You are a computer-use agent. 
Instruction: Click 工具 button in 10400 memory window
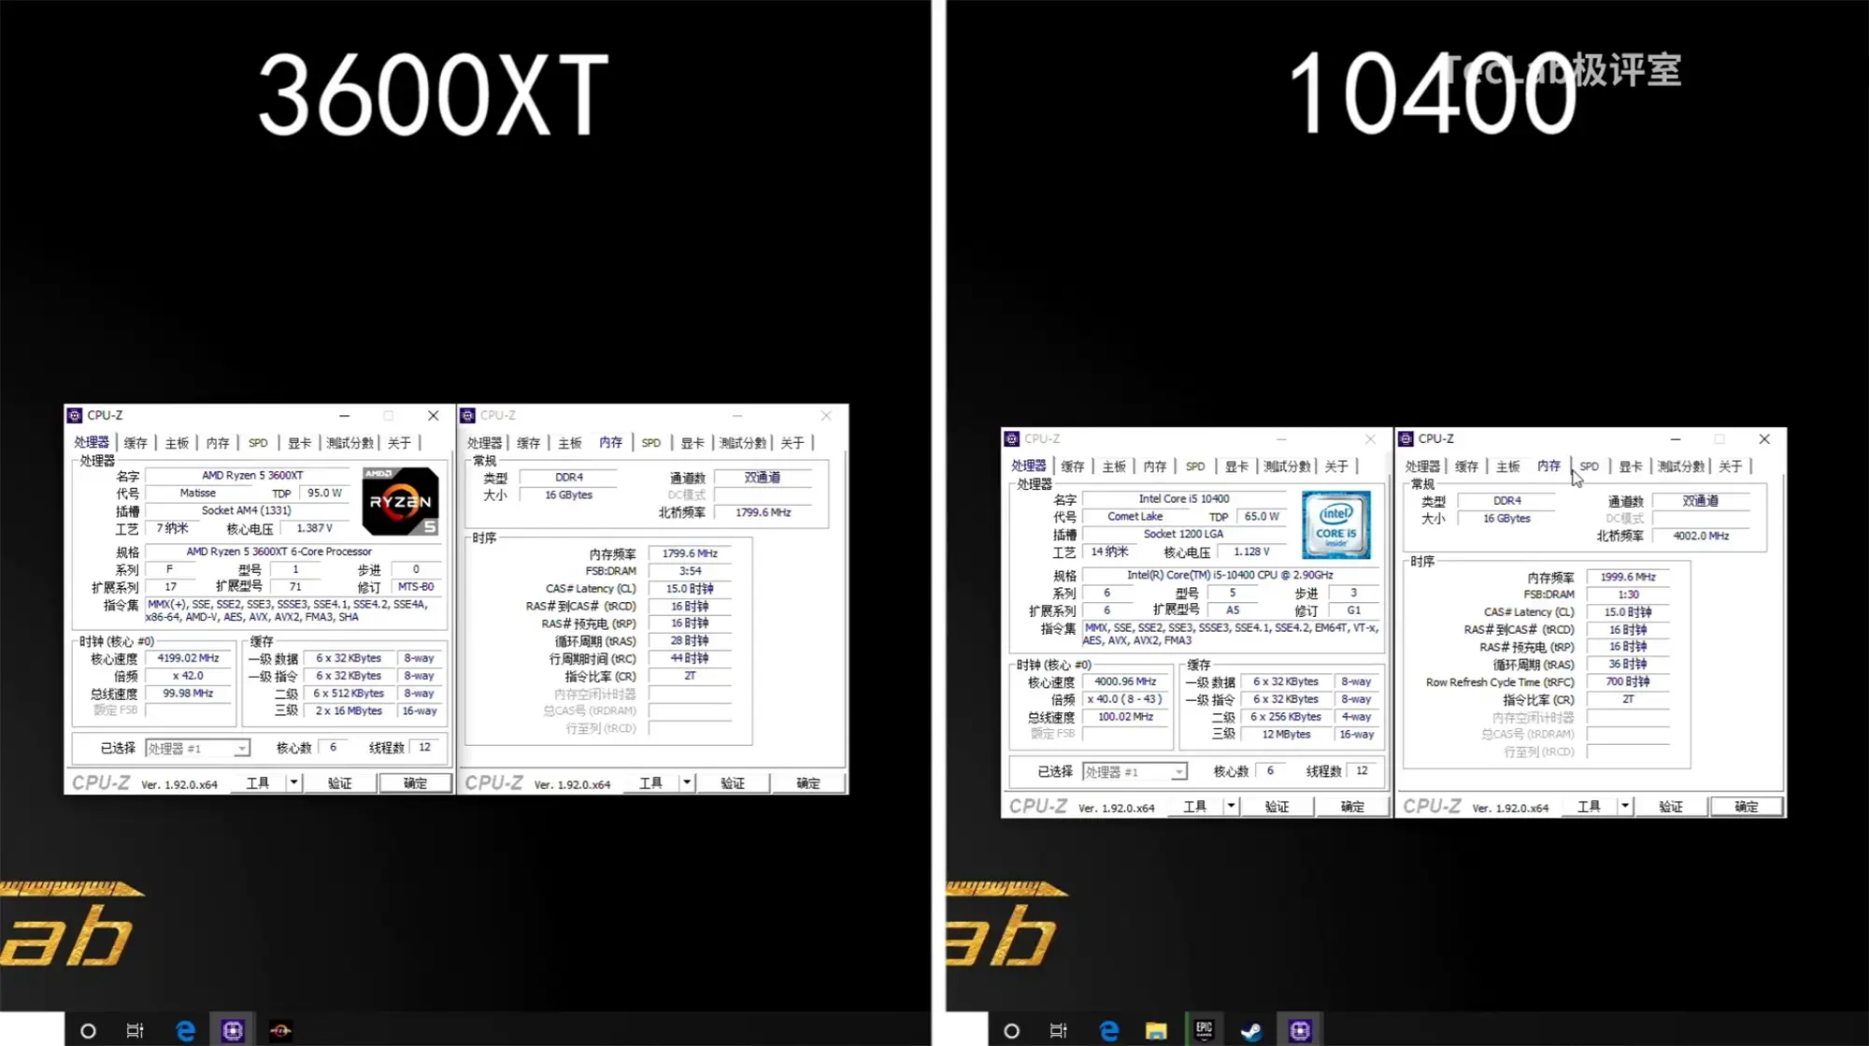click(1590, 806)
